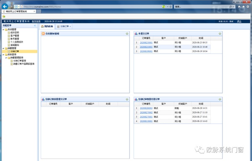252x161 pixels.
Task: Refresh the 未提交订单 panel with its green icon
Action: (x=220, y=34)
